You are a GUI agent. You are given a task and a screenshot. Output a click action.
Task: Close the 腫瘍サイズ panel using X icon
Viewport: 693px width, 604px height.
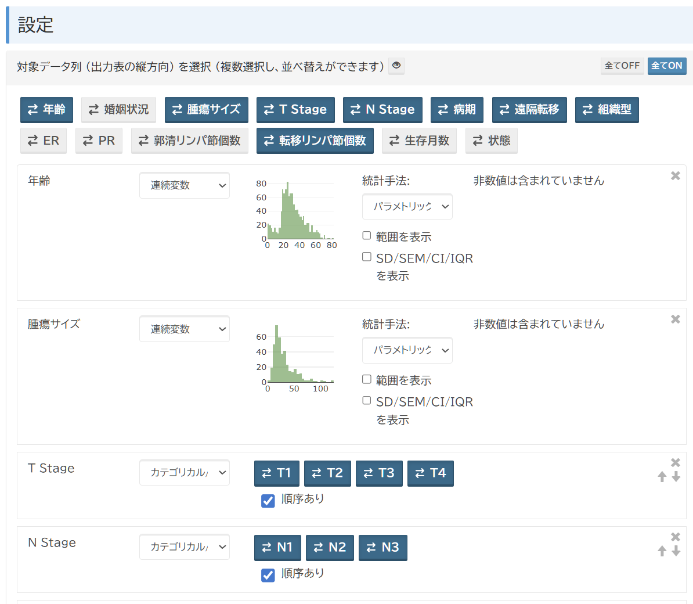pyautogui.click(x=675, y=319)
